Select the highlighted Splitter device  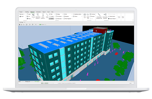(x=51, y=19)
